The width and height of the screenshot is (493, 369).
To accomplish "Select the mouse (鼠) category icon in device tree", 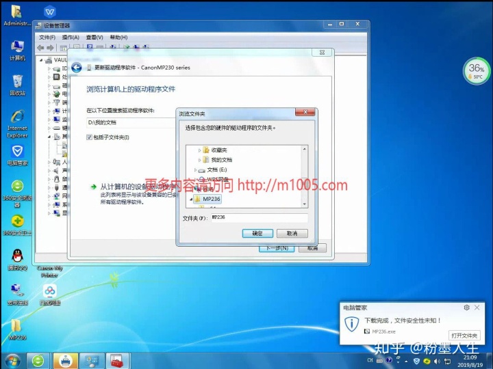I will point(57,179).
